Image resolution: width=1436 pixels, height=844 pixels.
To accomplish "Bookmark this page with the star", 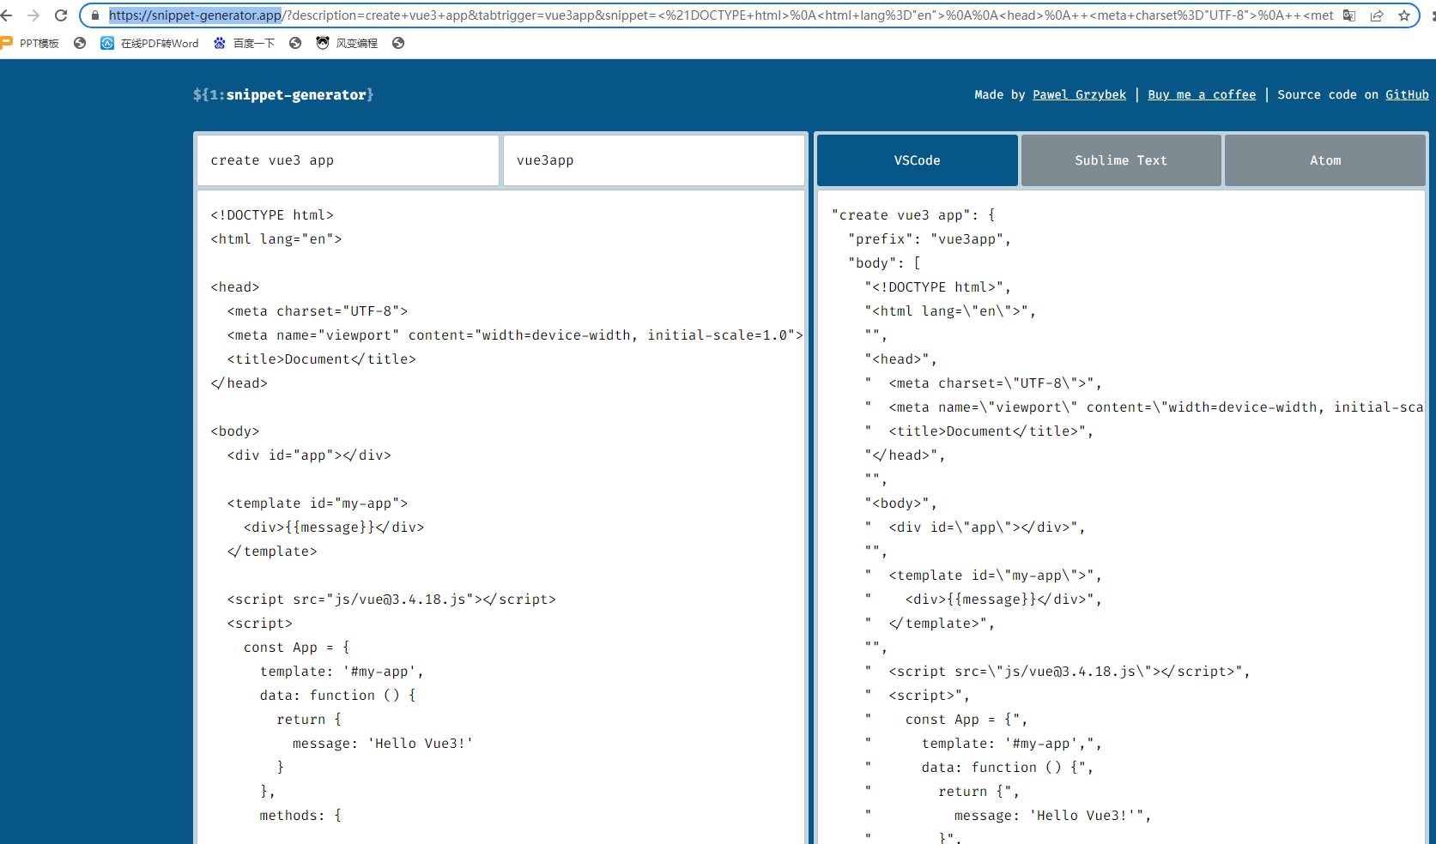I will click(x=1404, y=15).
